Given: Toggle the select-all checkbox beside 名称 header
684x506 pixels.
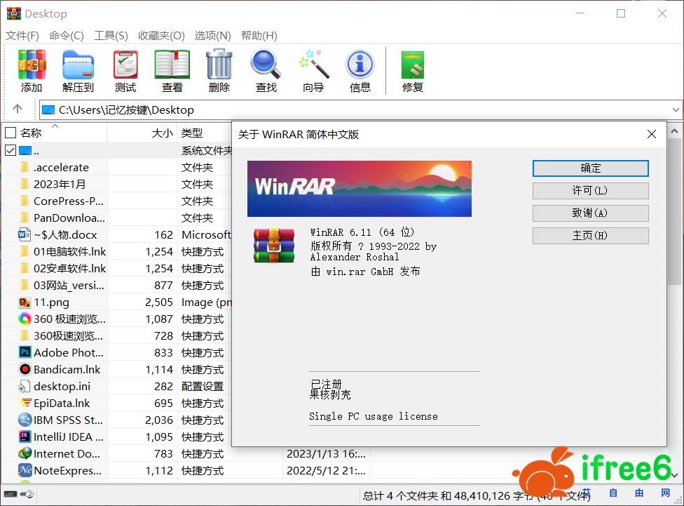Looking at the screenshot, I should click(x=11, y=133).
